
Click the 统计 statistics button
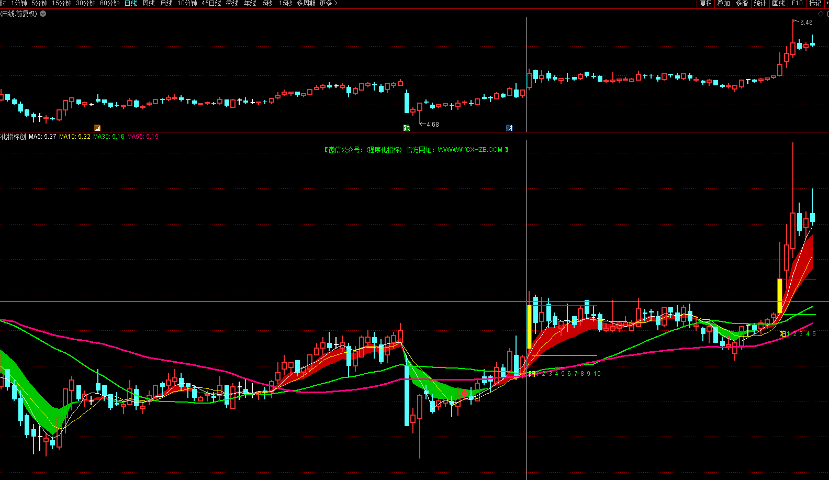pos(760,4)
